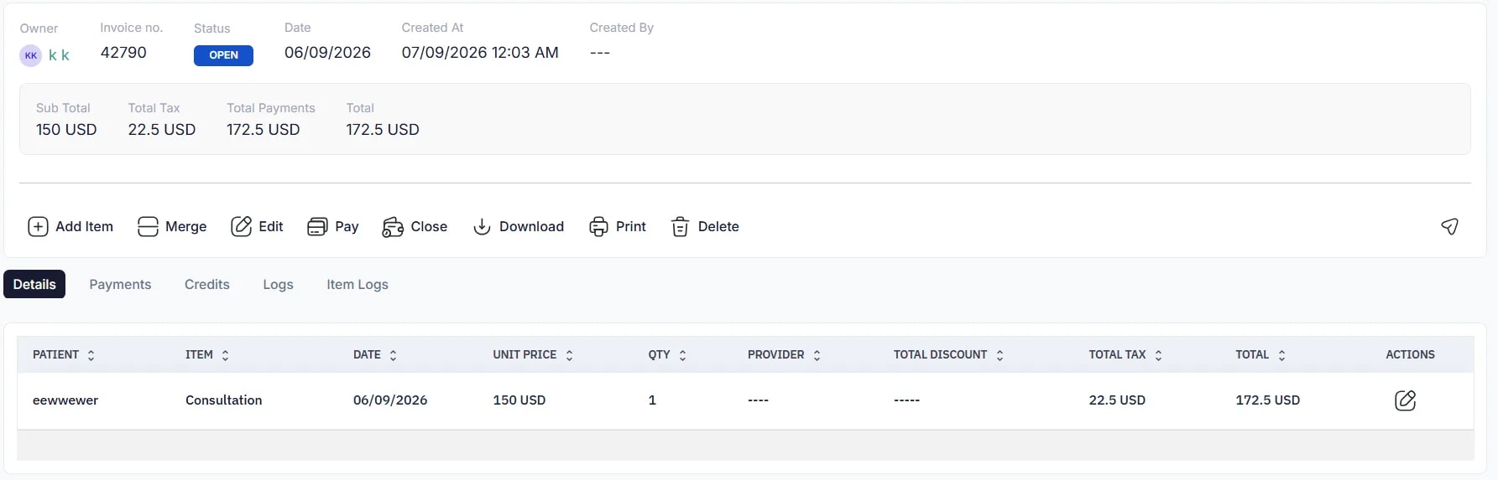This screenshot has height=480, width=1498.
Task: Click the Add Item plus icon
Action: pos(38,227)
